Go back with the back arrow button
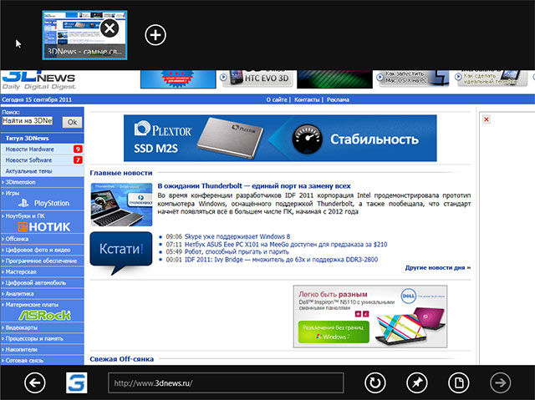The width and height of the screenshot is (535, 400). coord(35,382)
